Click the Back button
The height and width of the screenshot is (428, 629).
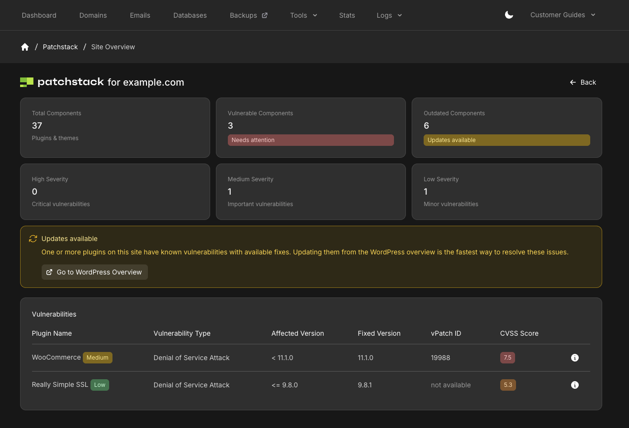coord(583,82)
